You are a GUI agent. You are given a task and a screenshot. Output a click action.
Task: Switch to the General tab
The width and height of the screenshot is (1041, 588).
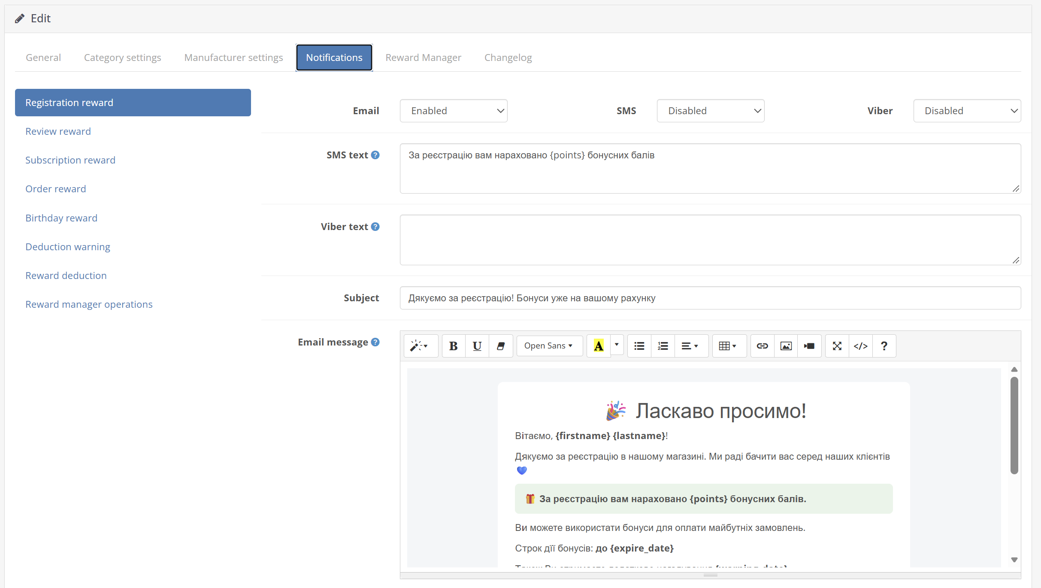tap(43, 58)
